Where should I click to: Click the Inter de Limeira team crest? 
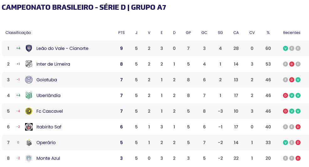[29, 64]
